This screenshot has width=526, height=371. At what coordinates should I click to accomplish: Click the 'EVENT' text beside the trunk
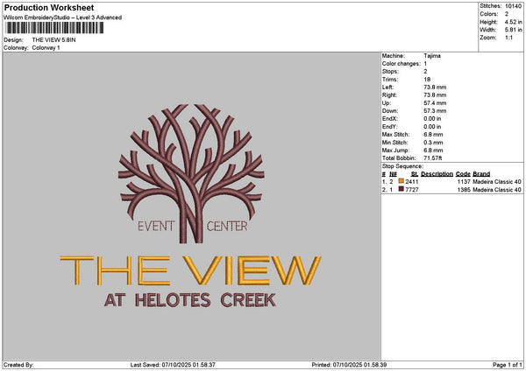(x=156, y=226)
